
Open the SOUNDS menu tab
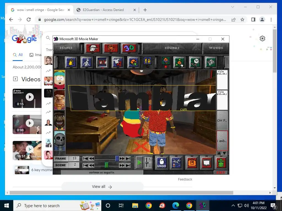click(x=172, y=48)
